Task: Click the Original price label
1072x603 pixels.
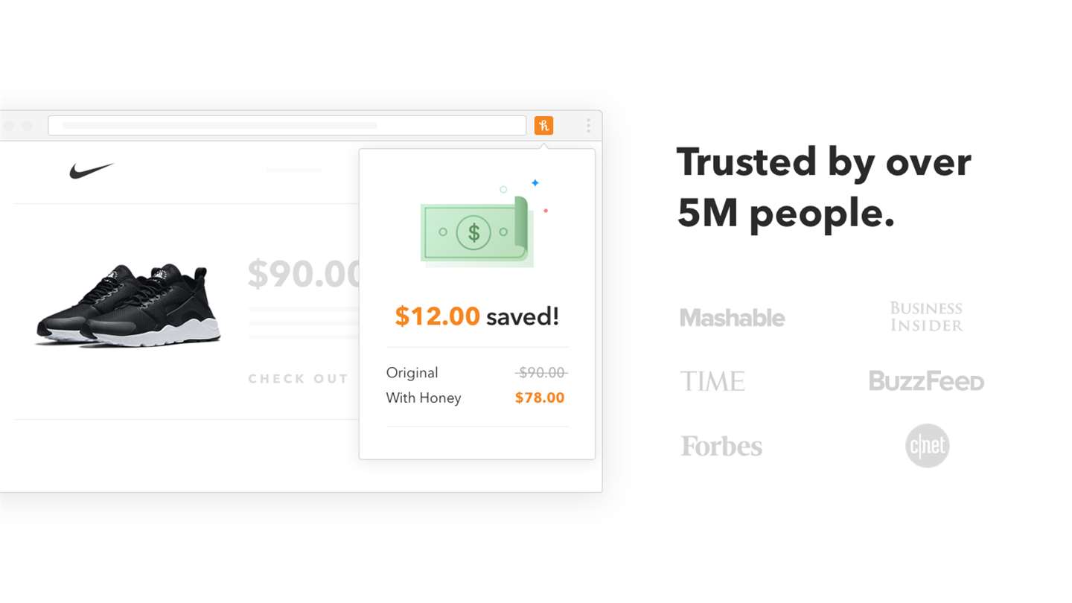Action: tap(412, 372)
